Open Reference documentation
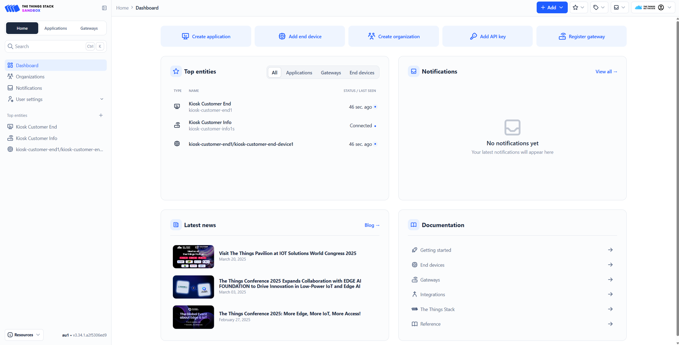Viewport: 679px width, 345px height. pyautogui.click(x=512, y=324)
